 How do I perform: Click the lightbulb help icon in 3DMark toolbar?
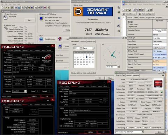(48, 8)
